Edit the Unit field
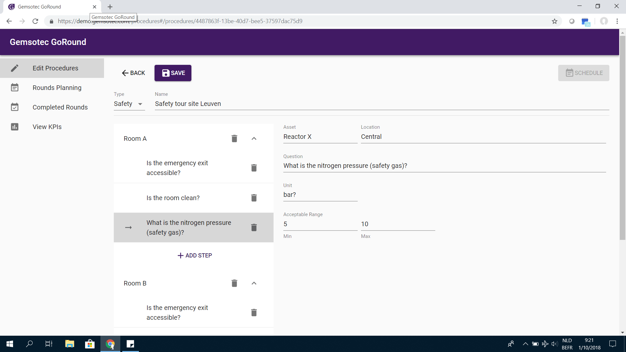Screen dimensions: 626x352 click(x=320, y=195)
